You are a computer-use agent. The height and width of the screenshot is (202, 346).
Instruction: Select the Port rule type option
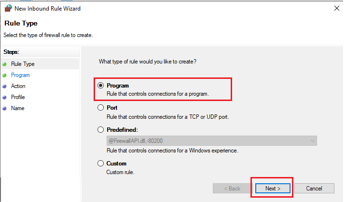coord(101,107)
